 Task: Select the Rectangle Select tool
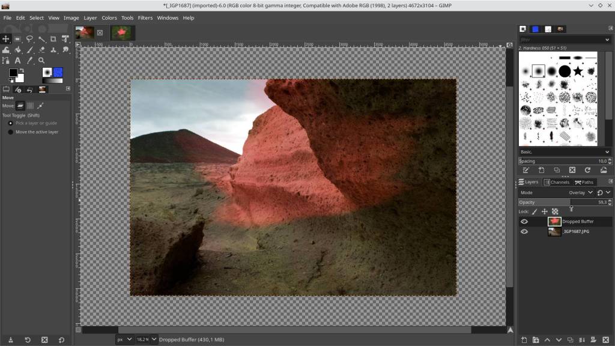coord(17,39)
